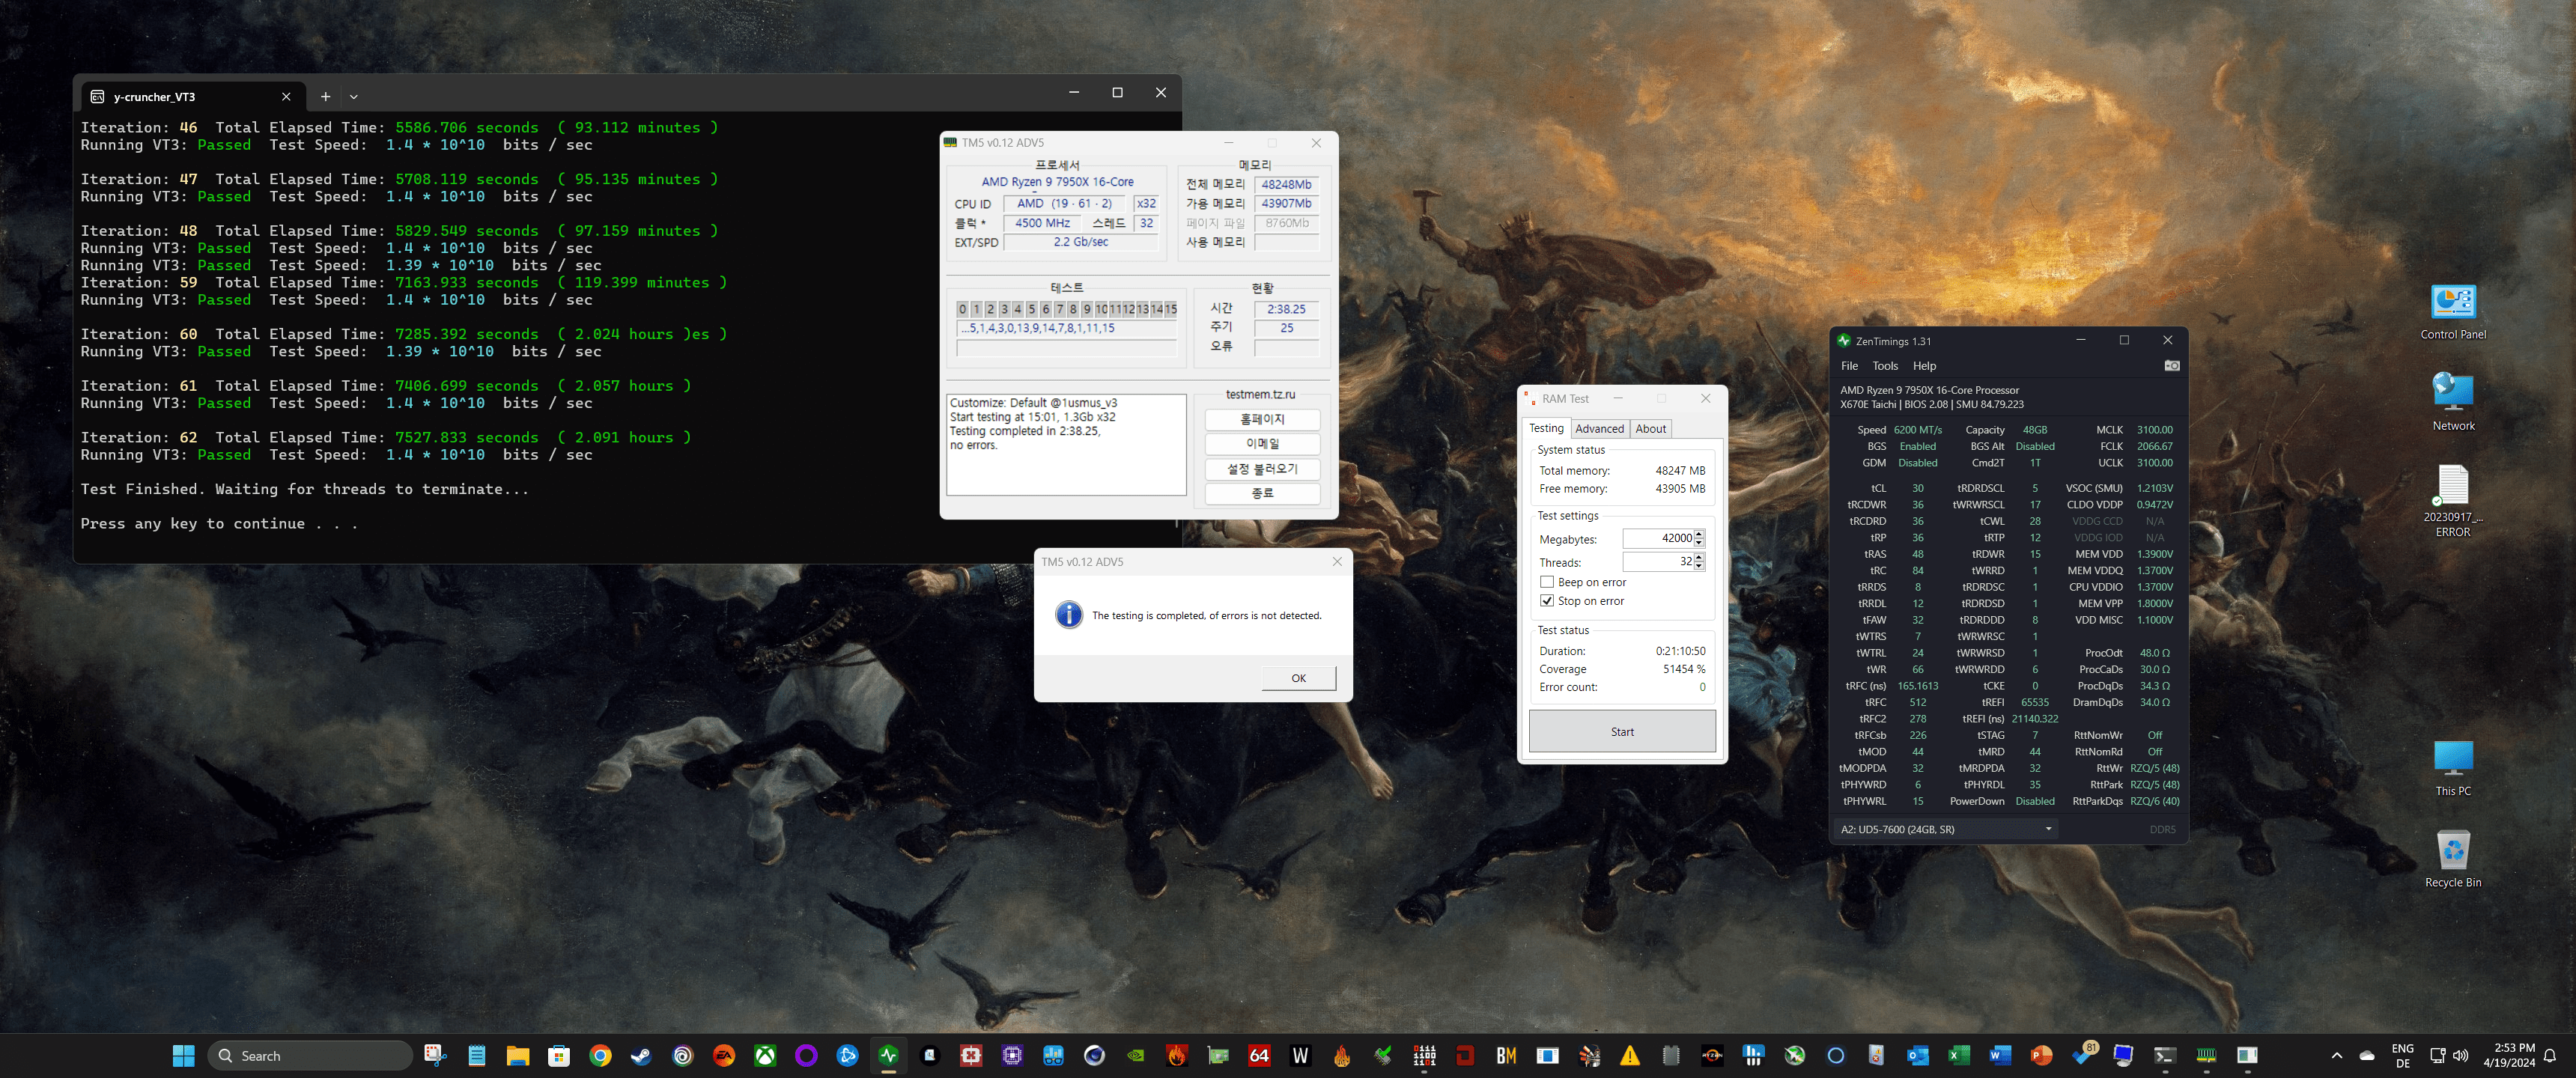Screen dimensions: 2576x1078
Task: Click the '2:38.25' time field in TM5
Action: tap(1286, 309)
